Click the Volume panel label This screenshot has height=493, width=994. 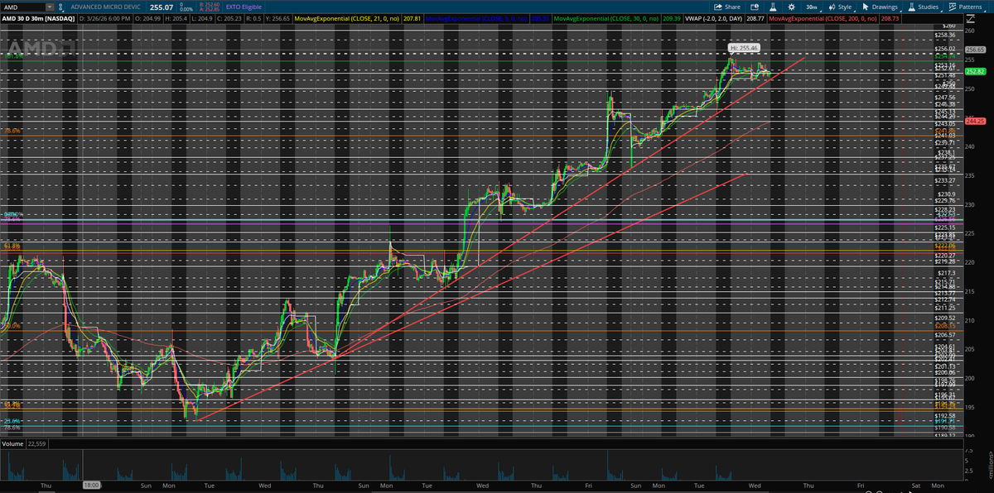pyautogui.click(x=14, y=445)
